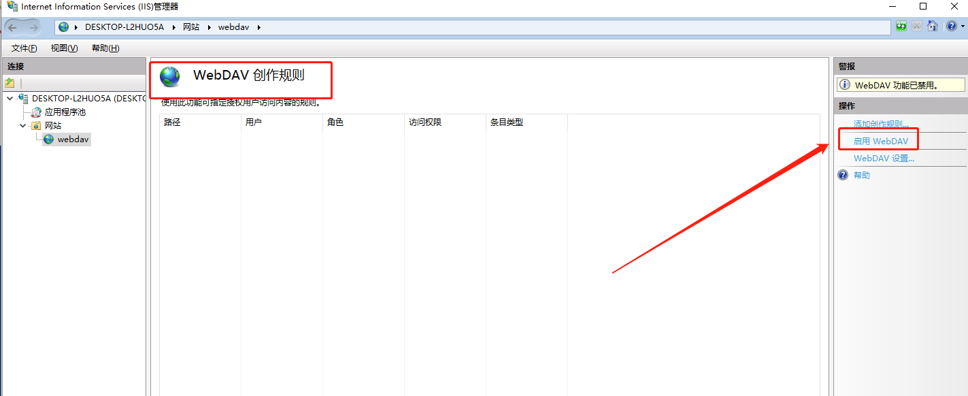The width and height of the screenshot is (968, 396).
Task: Click the blue help icon beside 帮助
Action: pyautogui.click(x=843, y=175)
